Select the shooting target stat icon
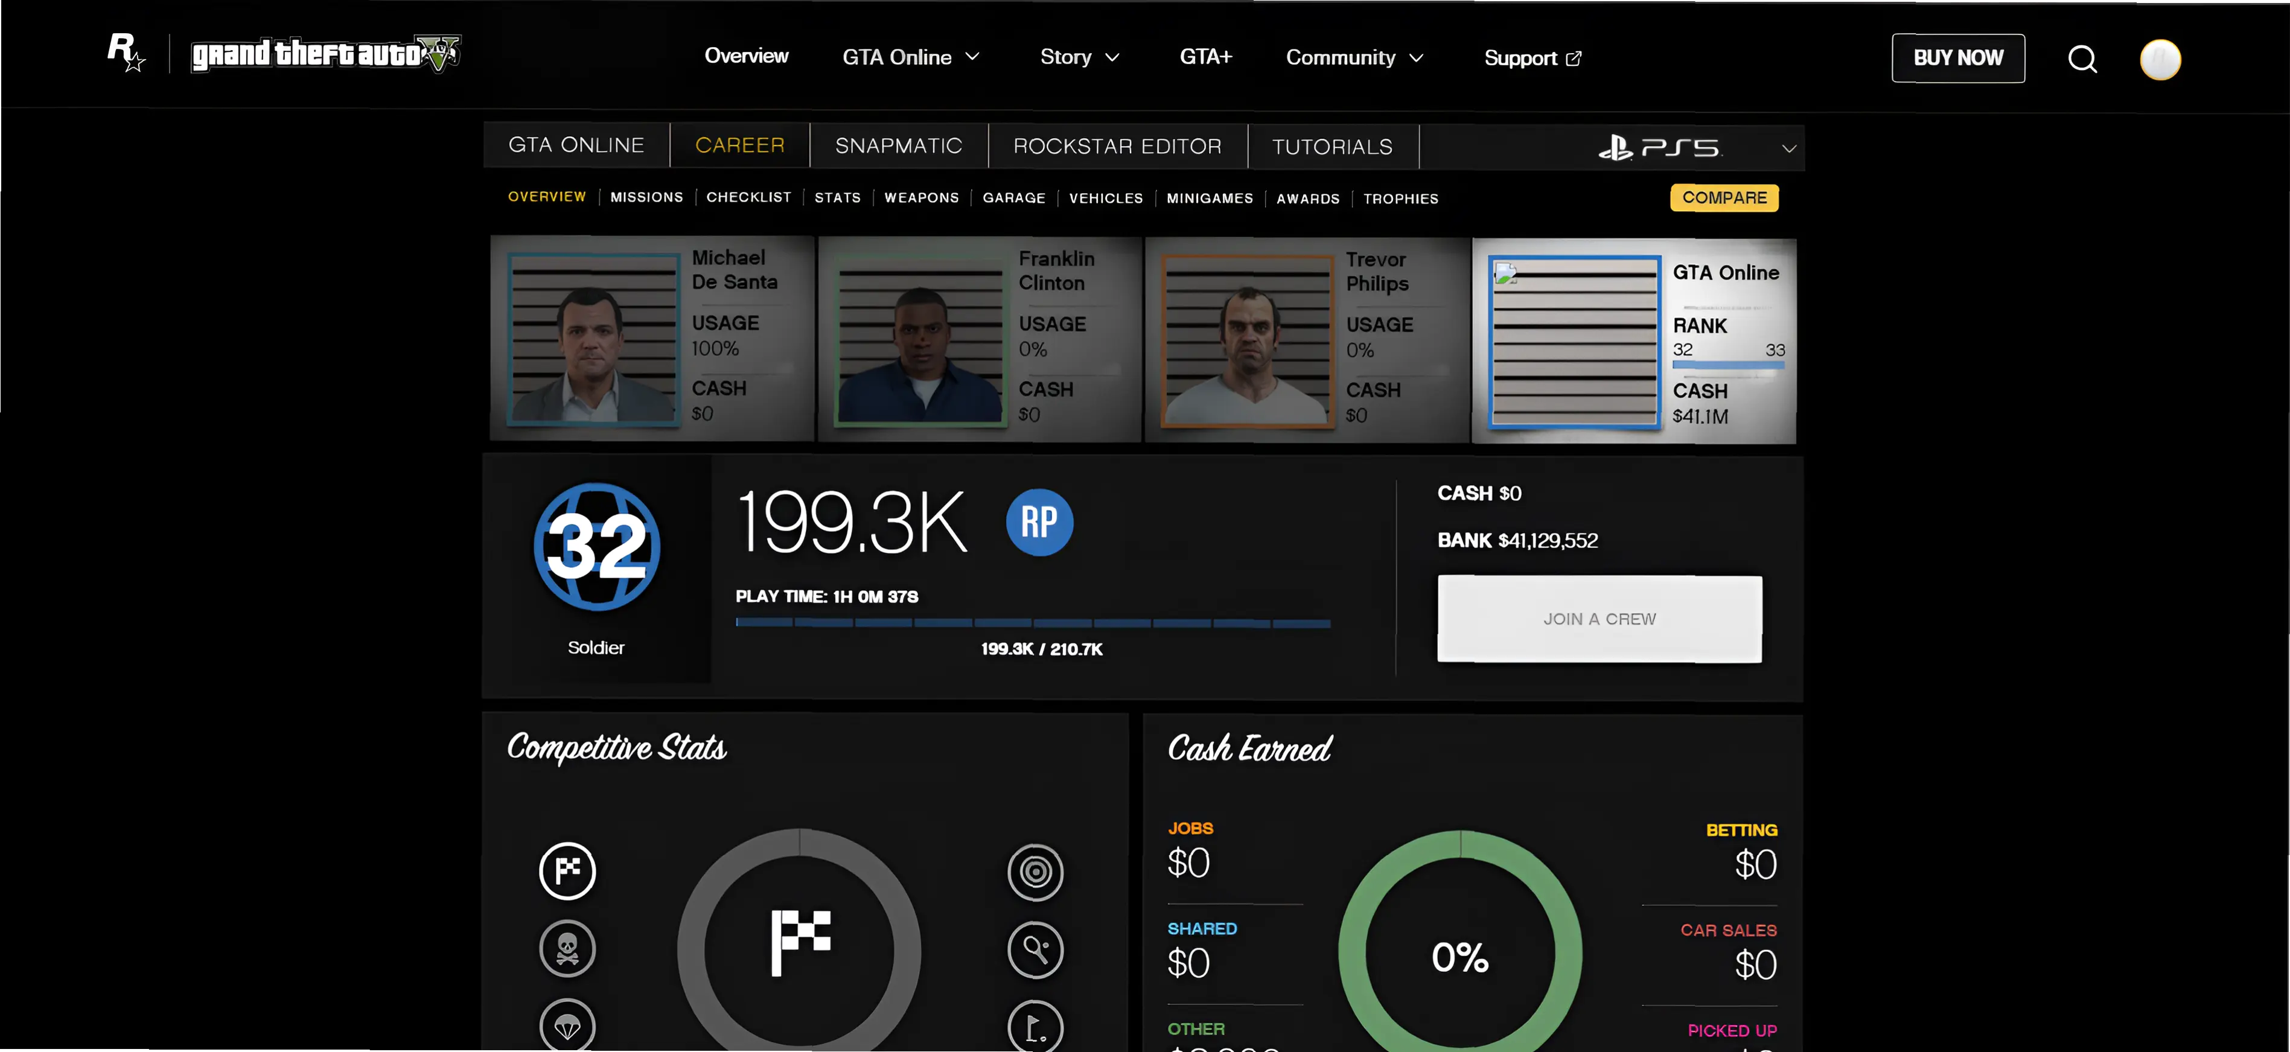The height and width of the screenshot is (1052, 2290). click(x=1035, y=872)
